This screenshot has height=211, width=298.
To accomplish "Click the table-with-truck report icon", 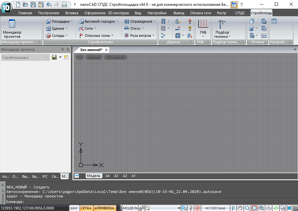I will pyautogui.click(x=264, y=21).
